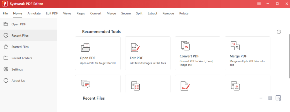290x112 pixels.
Task: Open the Views tab
Action: tap(67, 14)
